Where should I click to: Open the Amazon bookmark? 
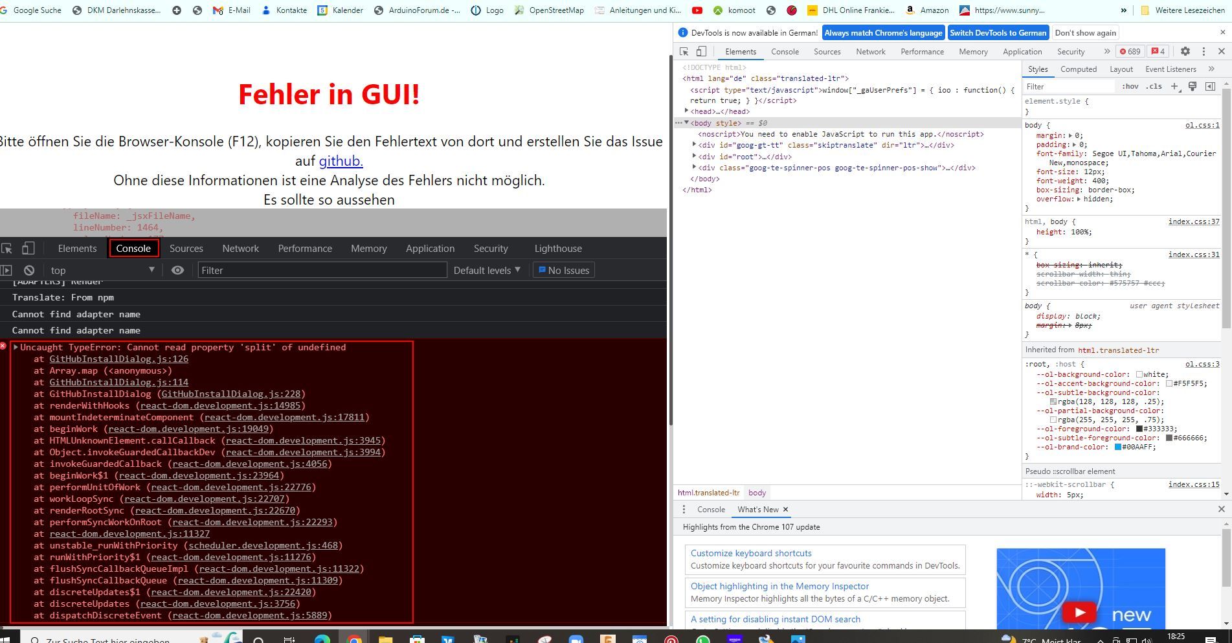click(926, 10)
